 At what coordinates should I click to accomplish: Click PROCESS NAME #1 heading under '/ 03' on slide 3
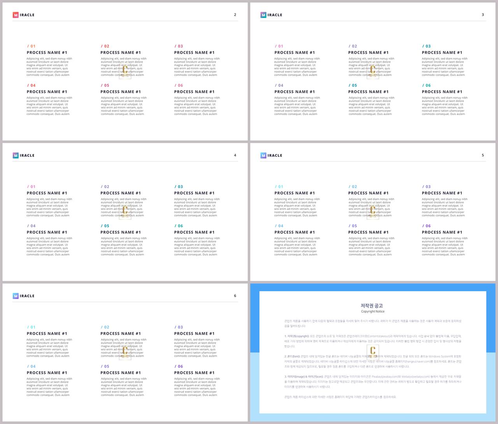[x=442, y=53]
